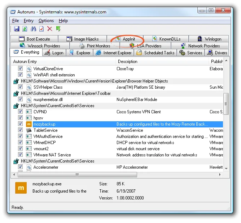Click the VirtualCloneDrive entry icon

29,69
